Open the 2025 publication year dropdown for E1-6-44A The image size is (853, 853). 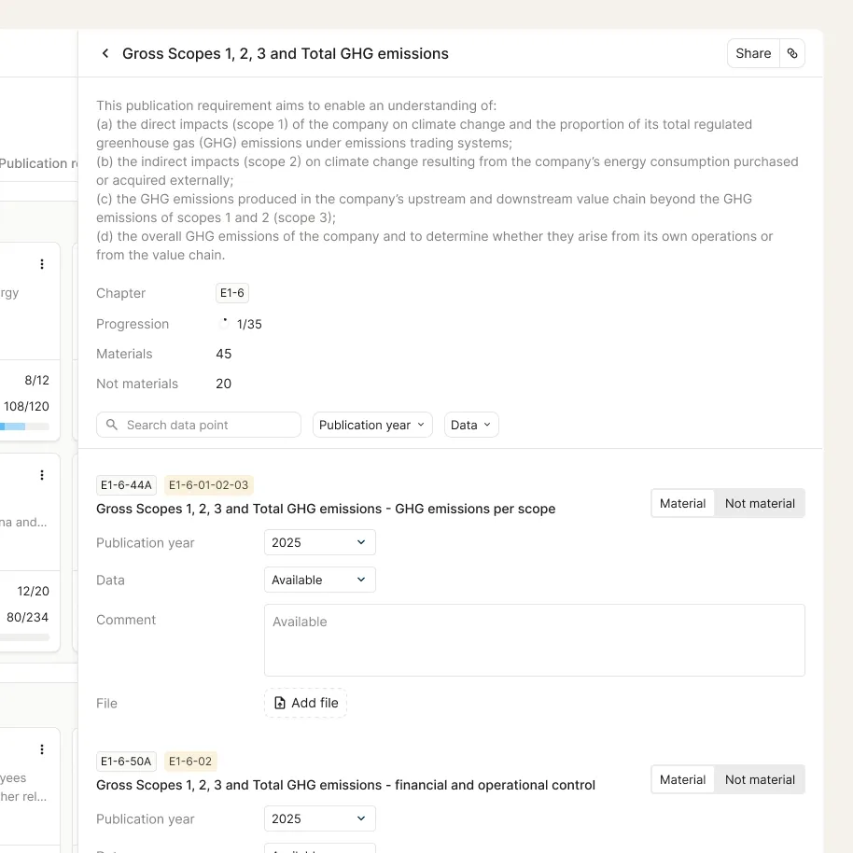[320, 543]
